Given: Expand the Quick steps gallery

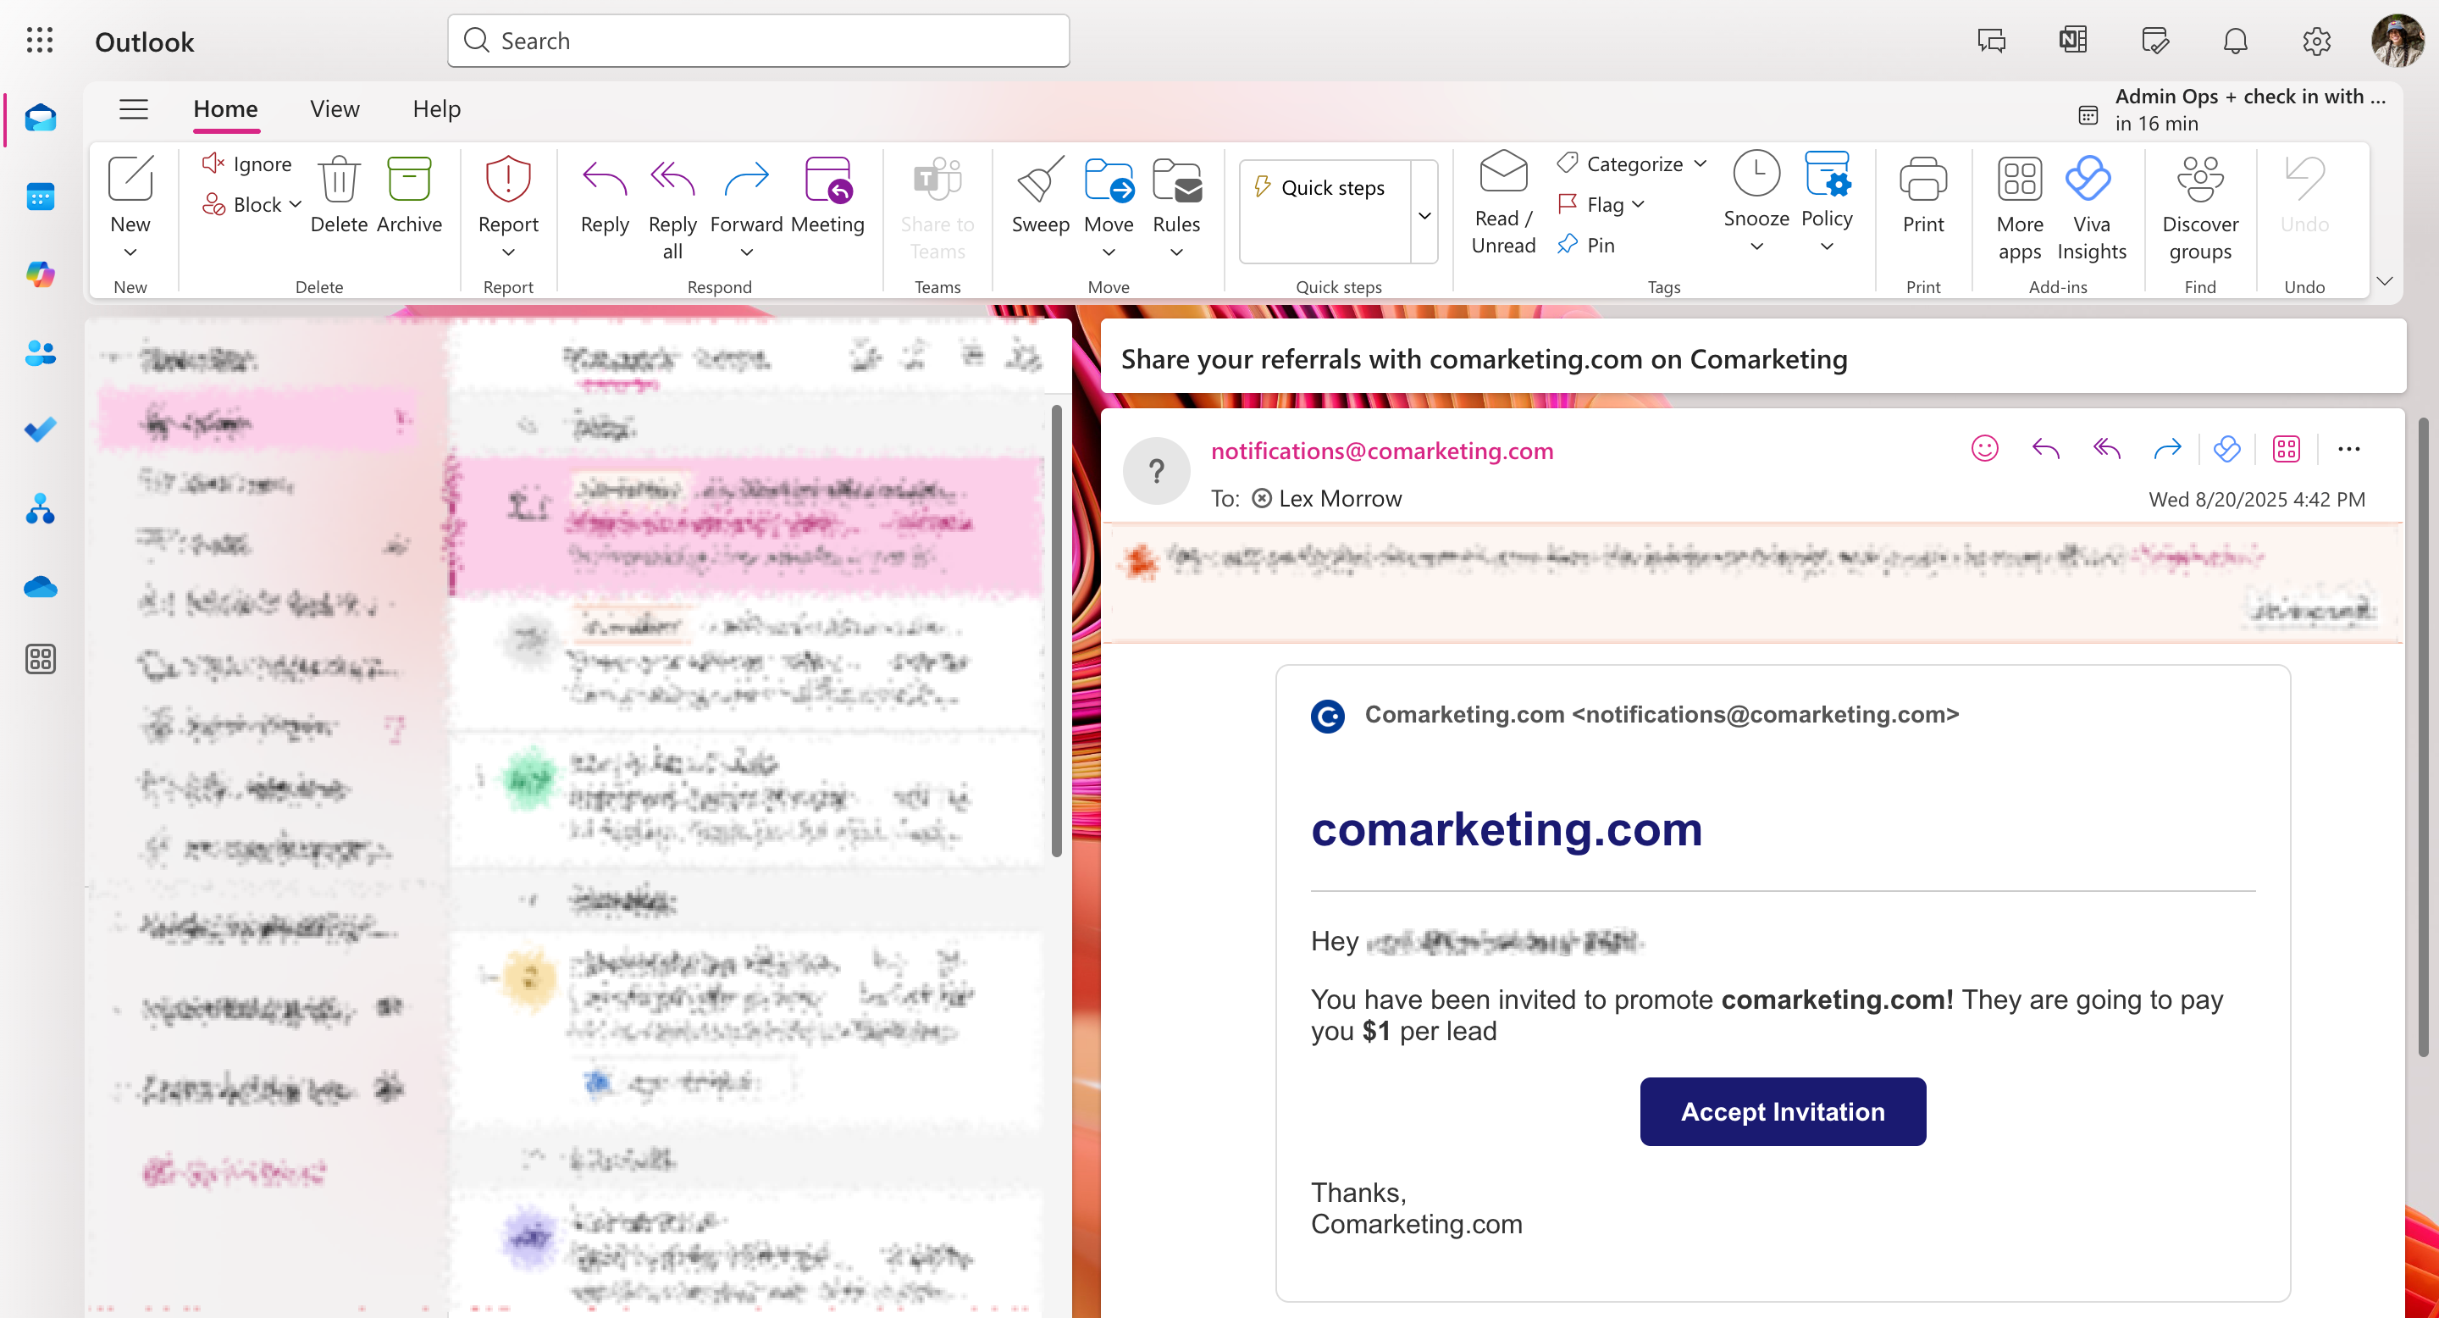Looking at the screenshot, I should 1425,214.
